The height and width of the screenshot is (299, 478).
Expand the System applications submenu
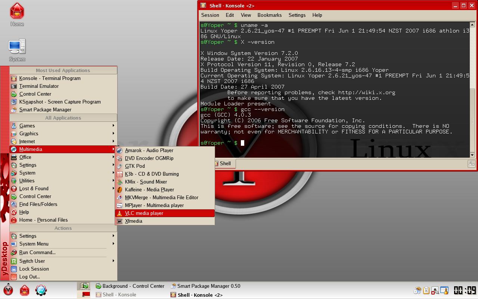click(63, 173)
